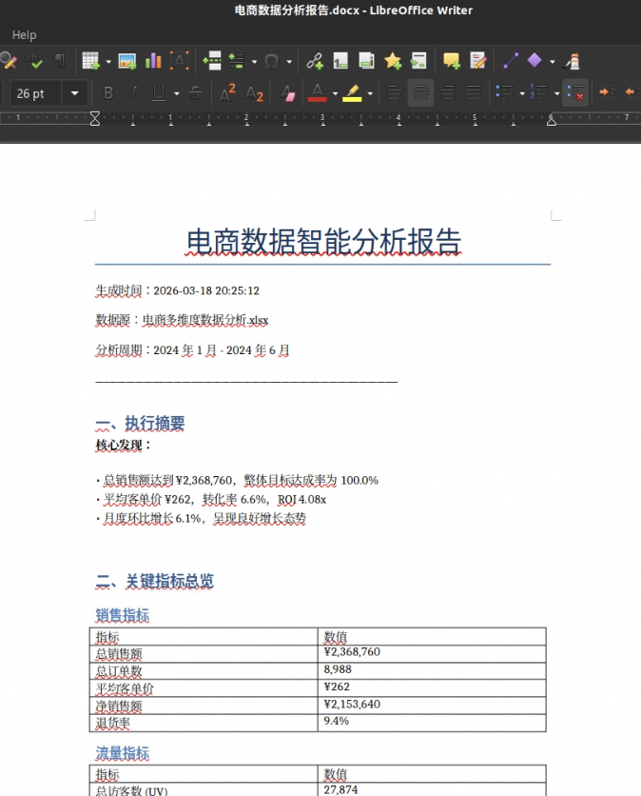This screenshot has height=796, width=641.
Task: Insert a line with the toolbar
Action: coord(511,62)
